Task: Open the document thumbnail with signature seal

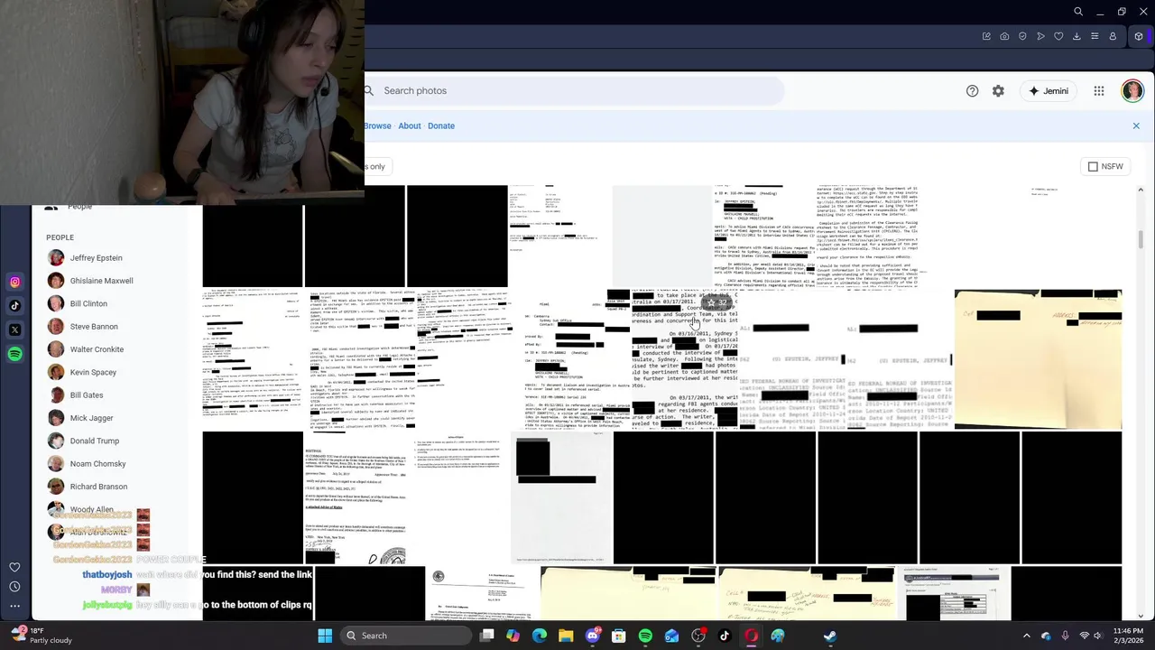Action: pyautogui.click(x=356, y=498)
